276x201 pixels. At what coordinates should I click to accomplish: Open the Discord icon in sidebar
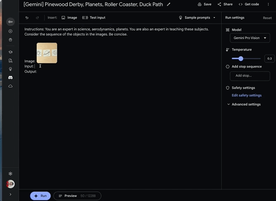(x=10, y=77)
